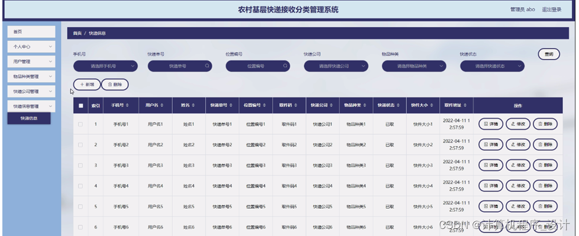Click cell 快件大小5

pyautogui.click(x=423, y=206)
